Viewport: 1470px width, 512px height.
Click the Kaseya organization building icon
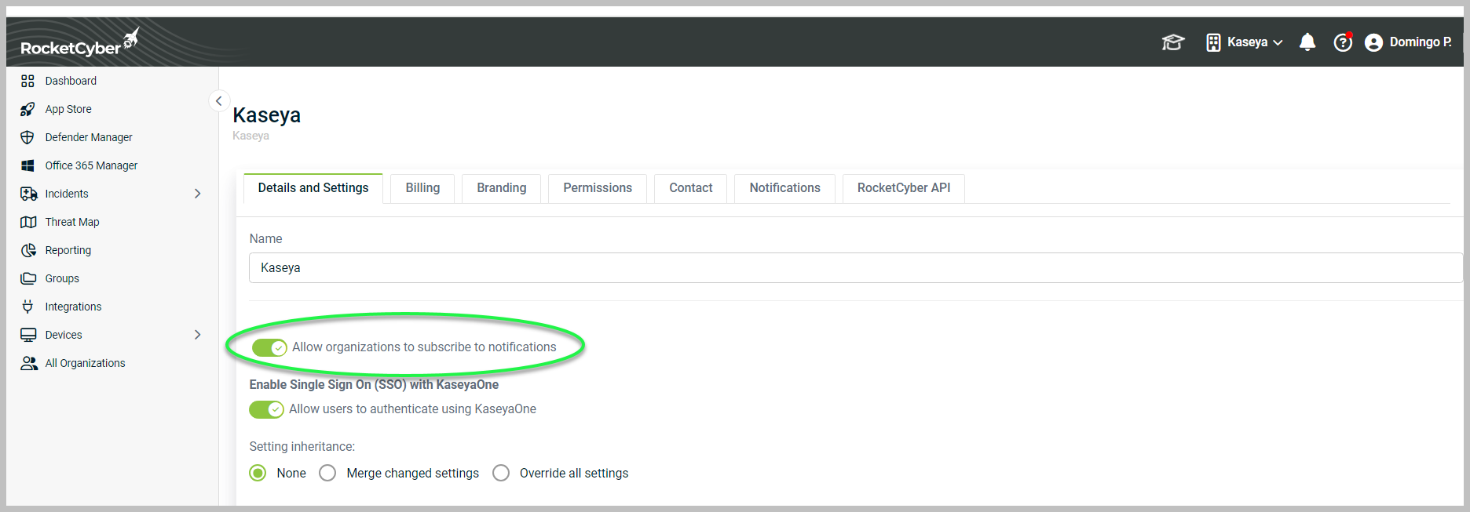pos(1213,42)
